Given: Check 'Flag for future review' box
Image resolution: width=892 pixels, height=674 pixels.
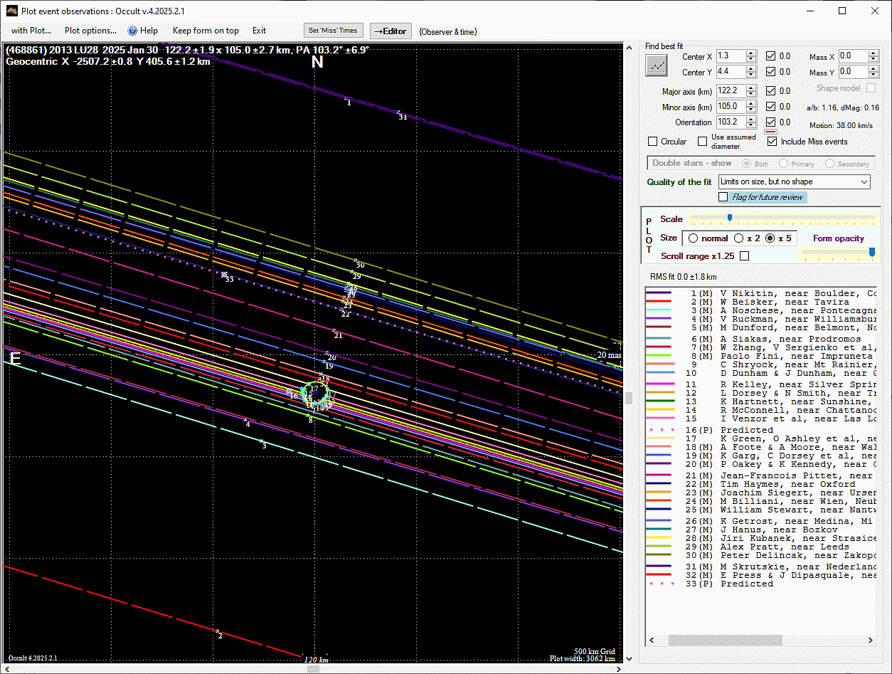Looking at the screenshot, I should click(x=723, y=197).
